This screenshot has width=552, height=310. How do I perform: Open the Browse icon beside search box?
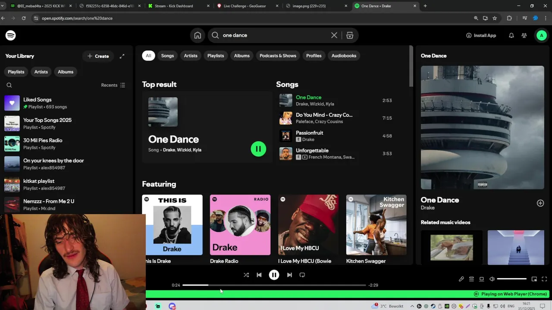point(350,35)
